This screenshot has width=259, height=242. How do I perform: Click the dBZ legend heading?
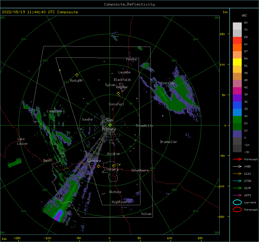[244, 15]
